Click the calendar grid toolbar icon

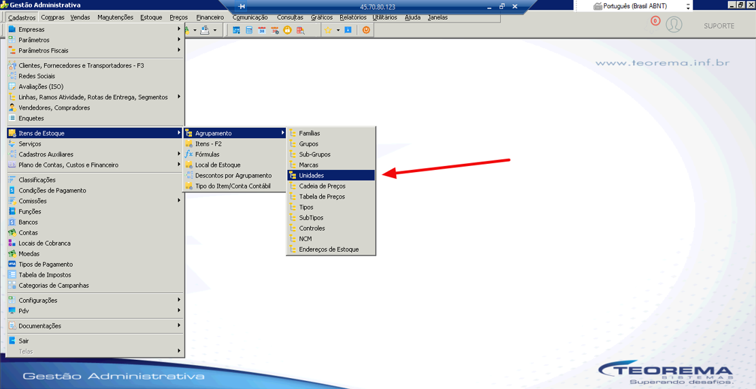coord(236,30)
